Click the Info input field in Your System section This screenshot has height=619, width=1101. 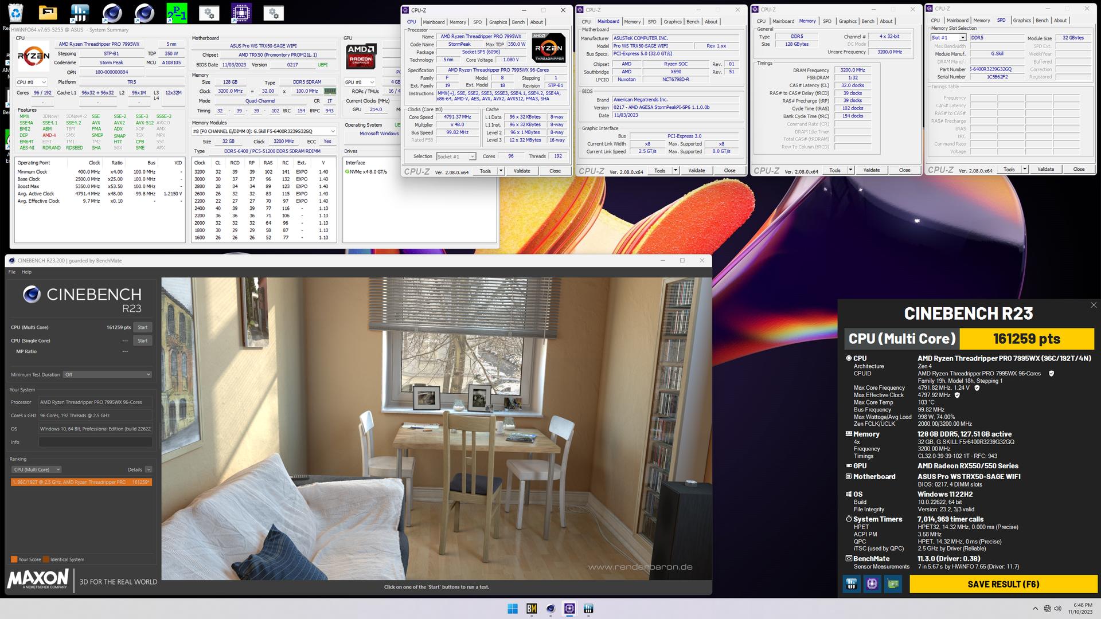[95, 442]
